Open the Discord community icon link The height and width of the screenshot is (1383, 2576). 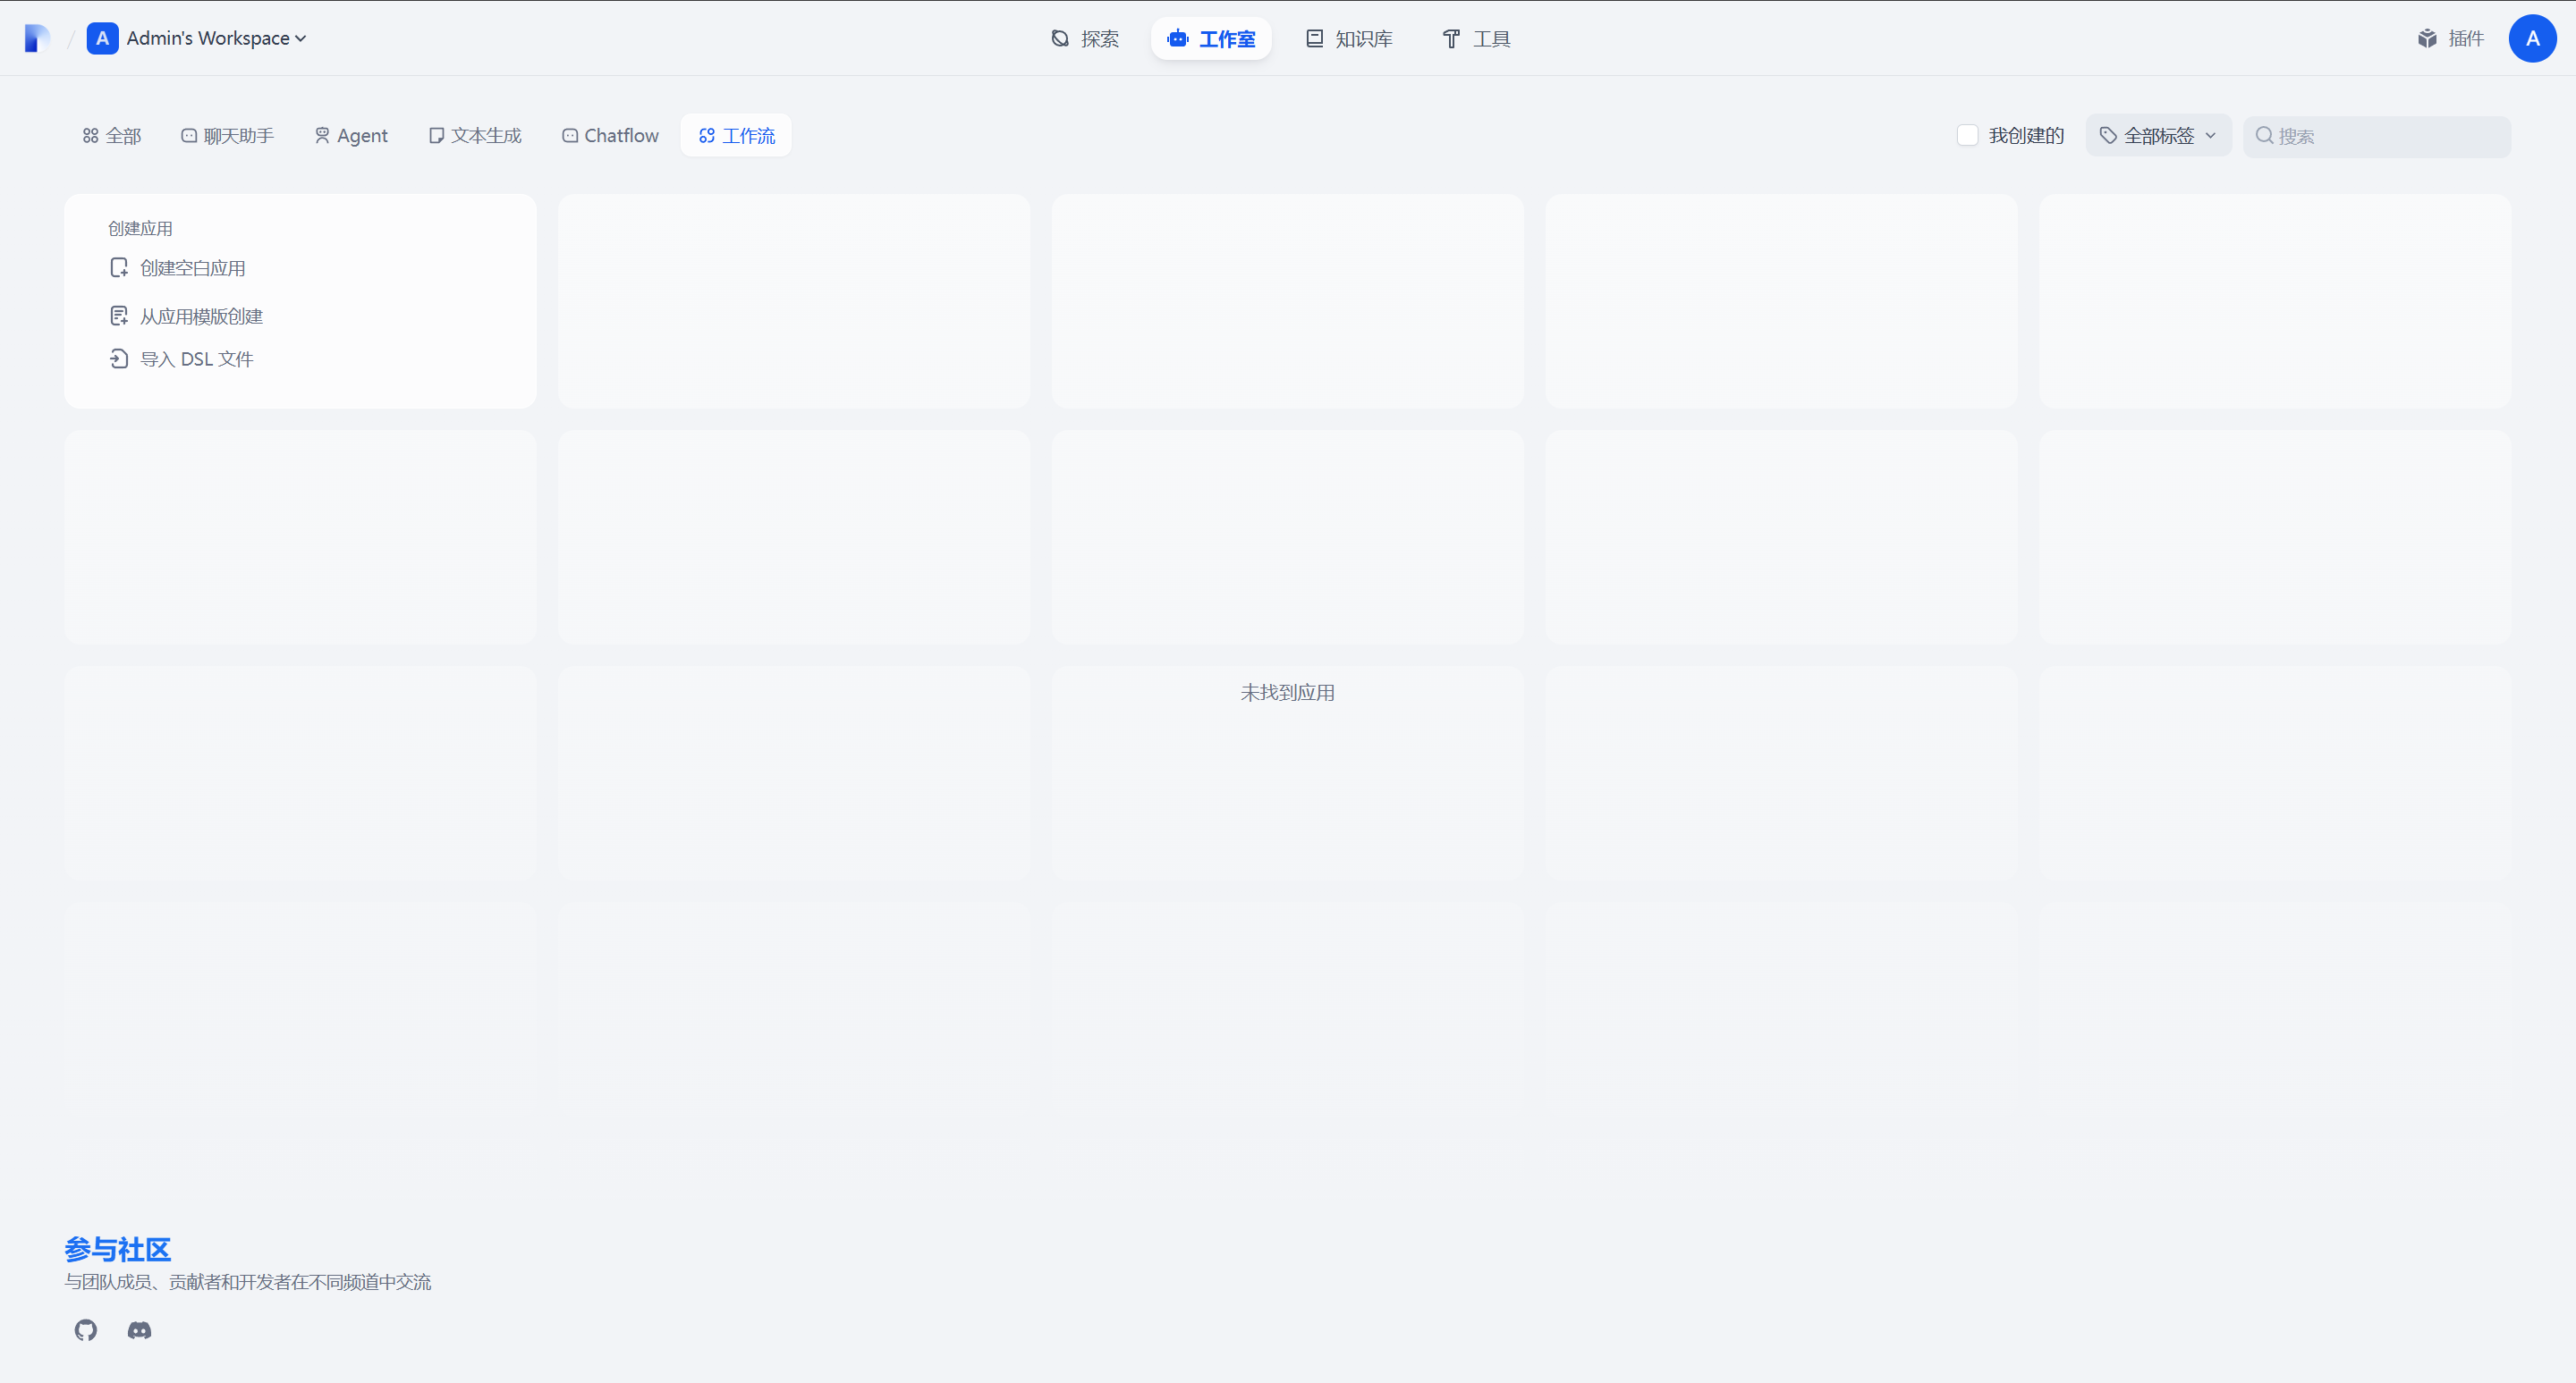click(x=139, y=1330)
